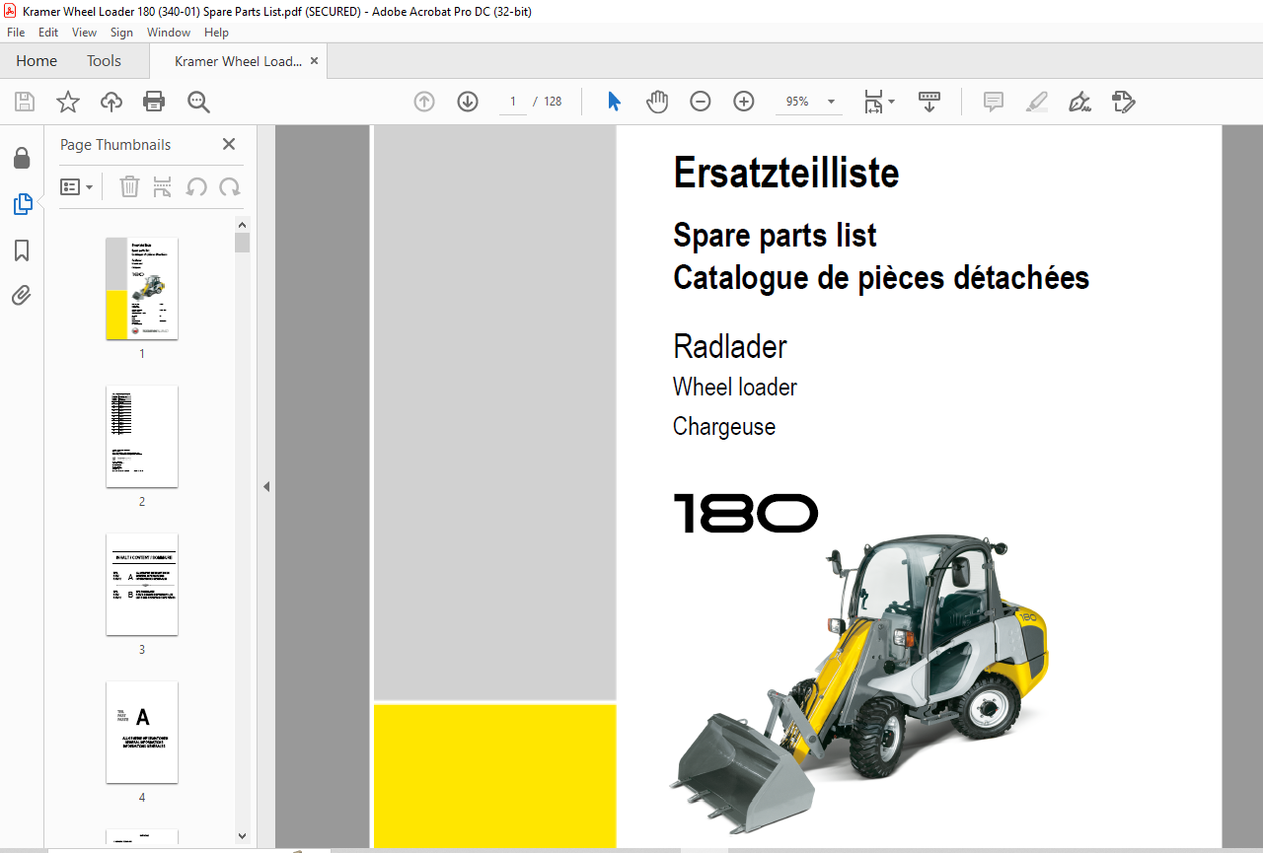
Task: Click the delete pages trash icon
Action: point(129,186)
